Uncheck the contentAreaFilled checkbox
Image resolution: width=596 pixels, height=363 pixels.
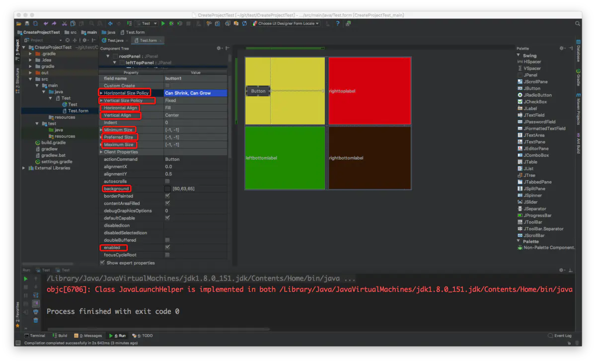point(167,203)
